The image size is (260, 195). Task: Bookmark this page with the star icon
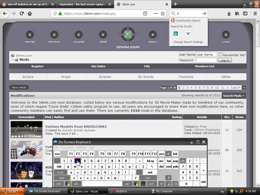coord(163,13)
